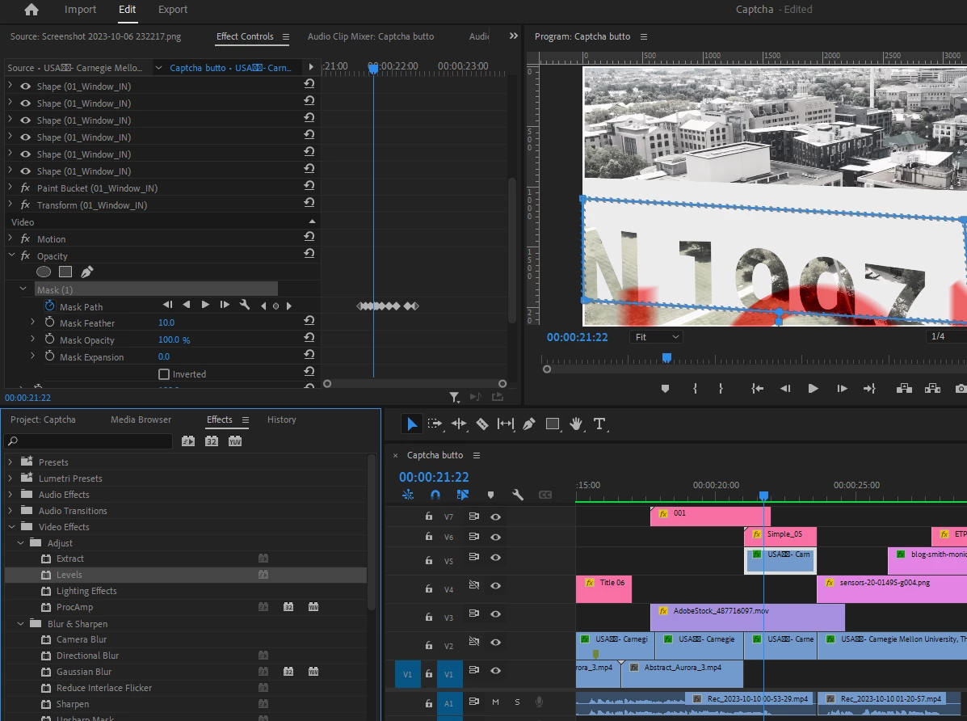Filter effects by YUV
Screen dimensions: 967x721
235,441
